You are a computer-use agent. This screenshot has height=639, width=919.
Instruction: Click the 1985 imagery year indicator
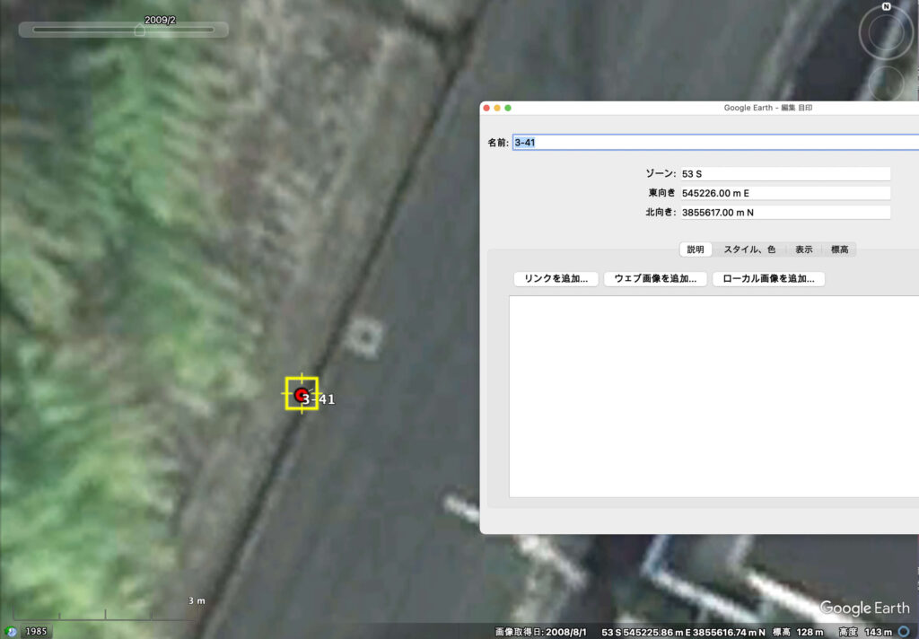[36, 632]
